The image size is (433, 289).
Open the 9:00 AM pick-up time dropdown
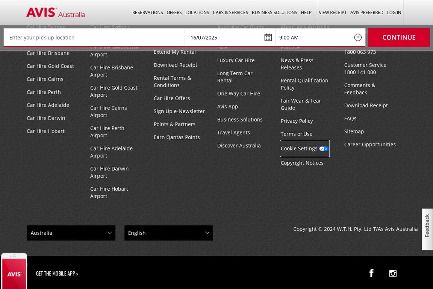click(x=320, y=37)
